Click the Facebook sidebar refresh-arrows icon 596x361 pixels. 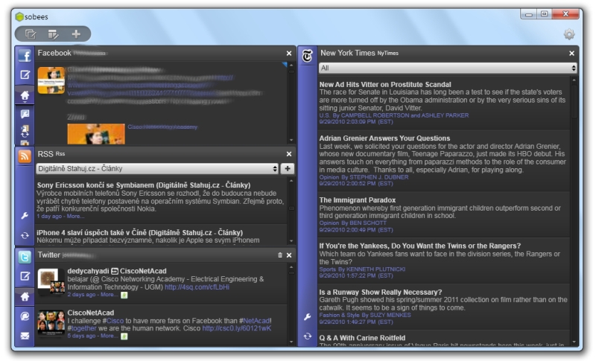point(25,131)
